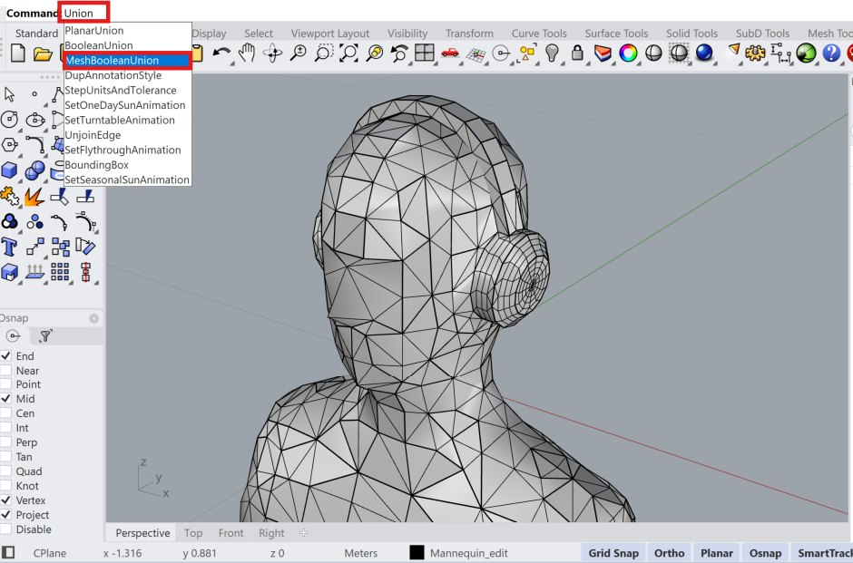Uncheck the Vertex osnap checkbox
This screenshot has width=853, height=563.
pos(6,500)
